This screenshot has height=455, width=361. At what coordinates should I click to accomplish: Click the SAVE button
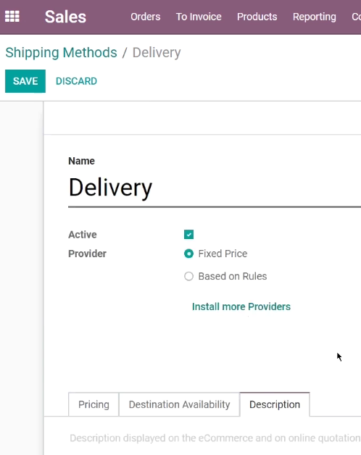25,81
